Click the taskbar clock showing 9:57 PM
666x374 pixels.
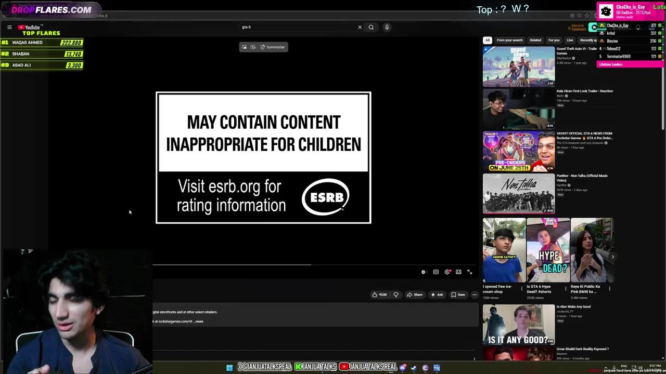pos(655,367)
